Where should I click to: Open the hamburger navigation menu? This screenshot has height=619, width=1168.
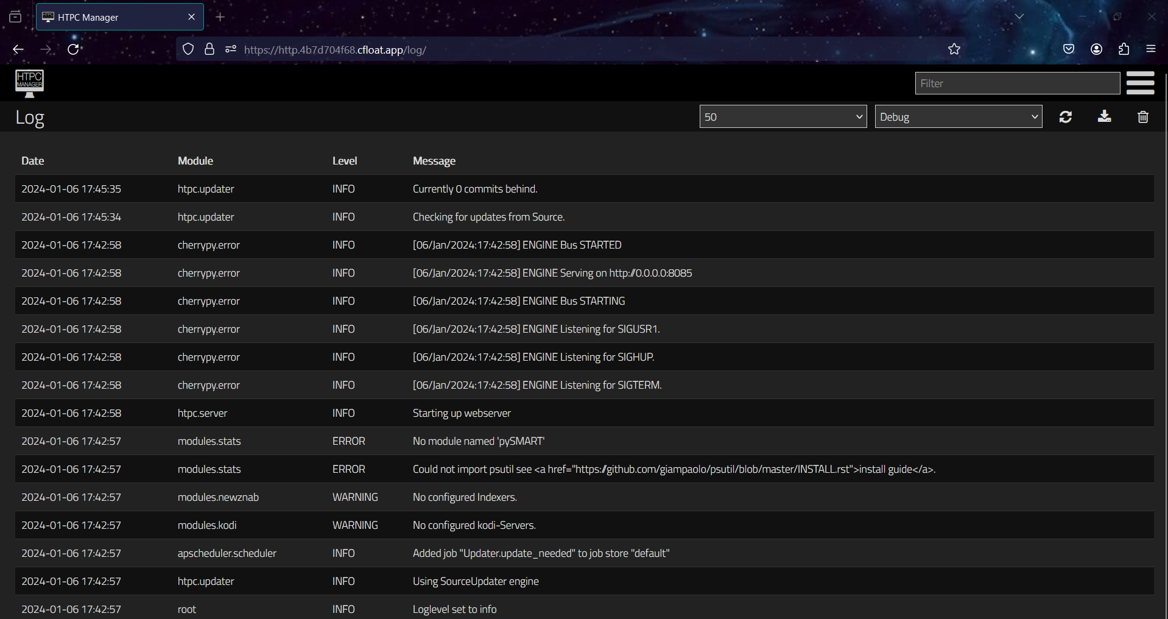1140,83
